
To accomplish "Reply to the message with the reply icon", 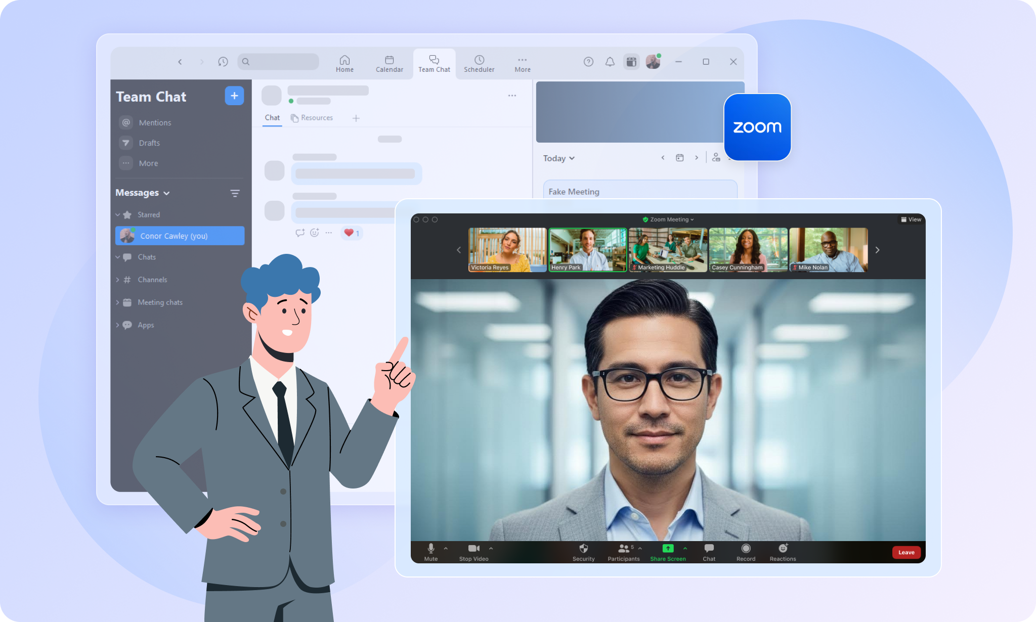I will 300,233.
